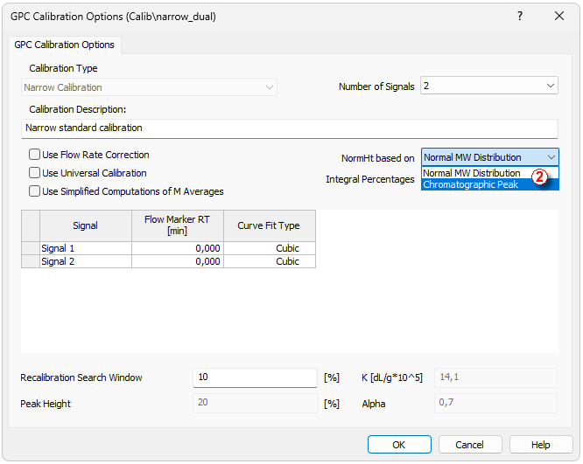Open Help via the Help button
This screenshot has width=583, height=464.
pos(541,445)
